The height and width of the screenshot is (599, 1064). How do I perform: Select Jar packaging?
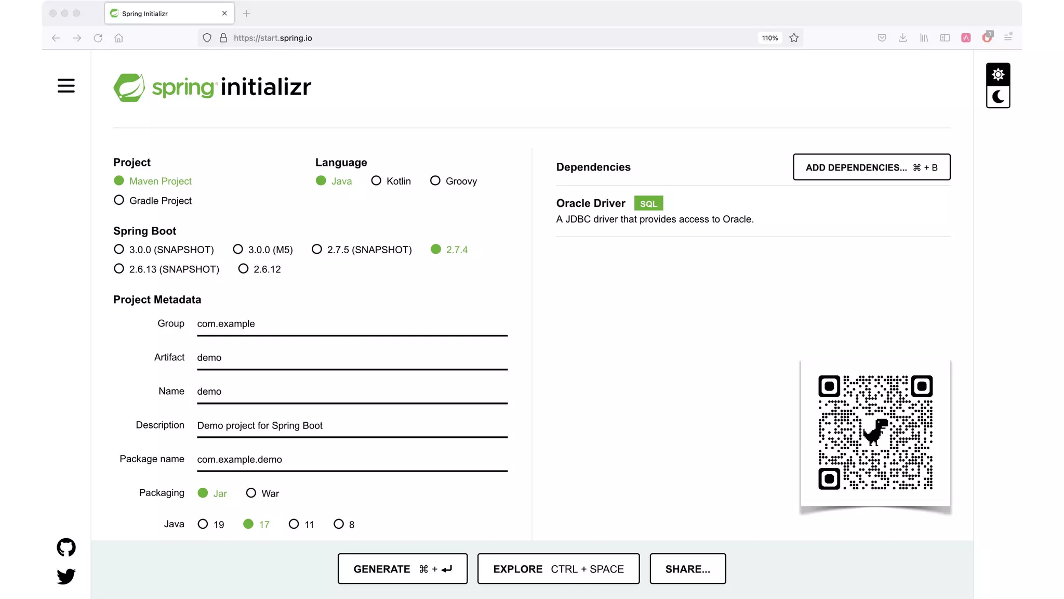[x=212, y=493]
